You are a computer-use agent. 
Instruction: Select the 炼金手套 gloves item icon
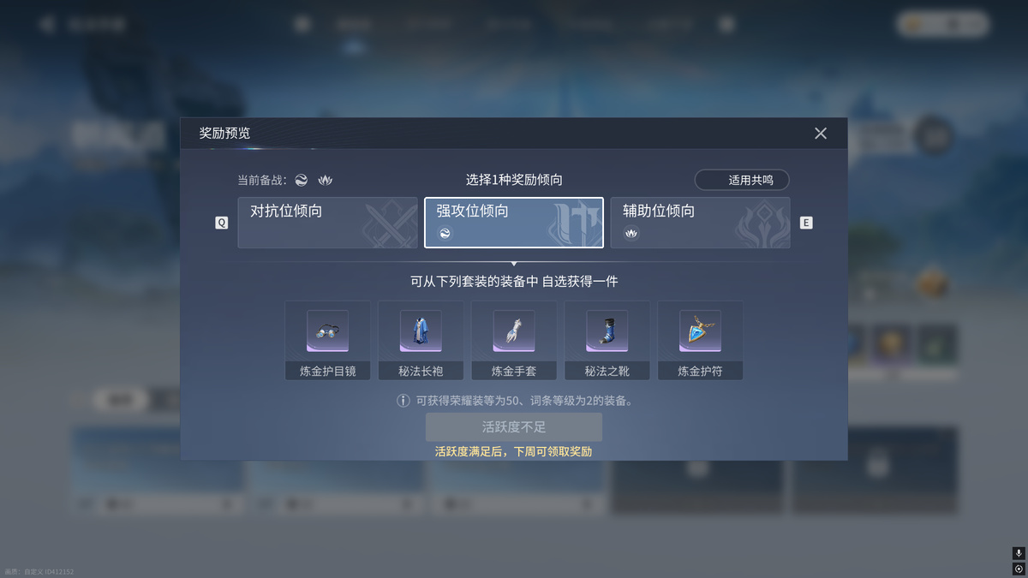514,331
